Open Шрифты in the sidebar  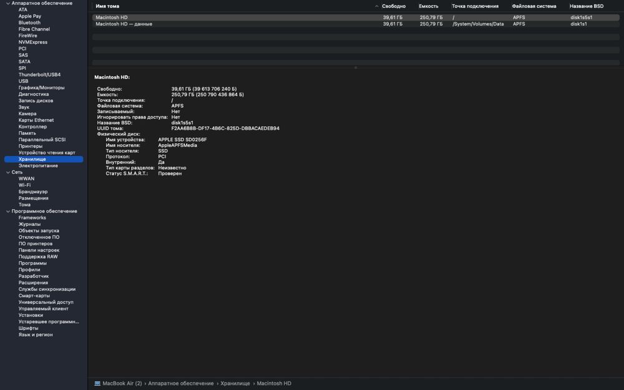(x=28, y=328)
